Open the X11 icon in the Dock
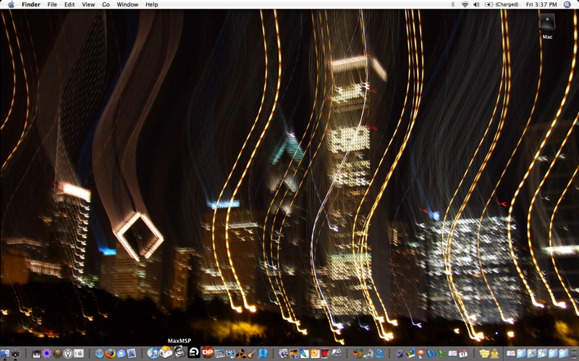Viewport: 579px width, 361px height. coord(57,354)
